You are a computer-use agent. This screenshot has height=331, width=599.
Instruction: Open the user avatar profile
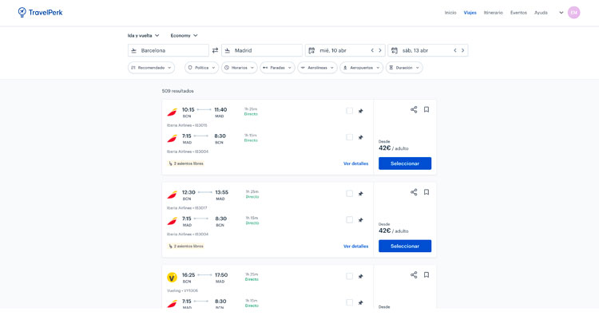point(573,13)
